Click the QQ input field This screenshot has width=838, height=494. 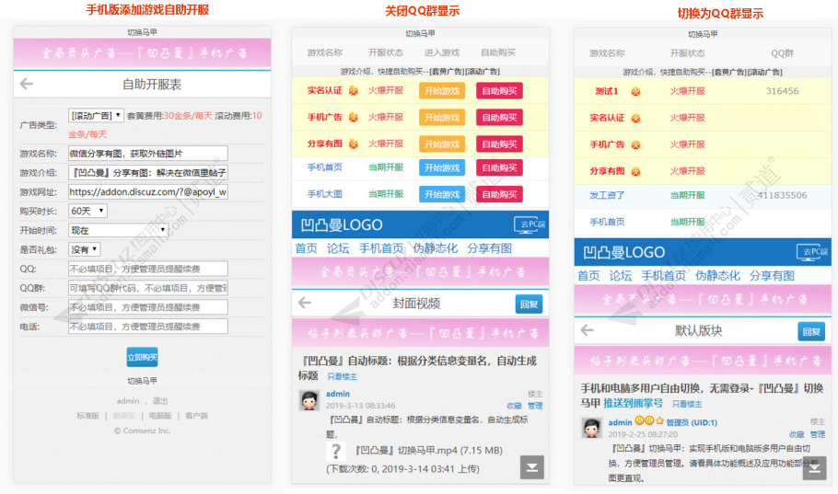(x=148, y=269)
